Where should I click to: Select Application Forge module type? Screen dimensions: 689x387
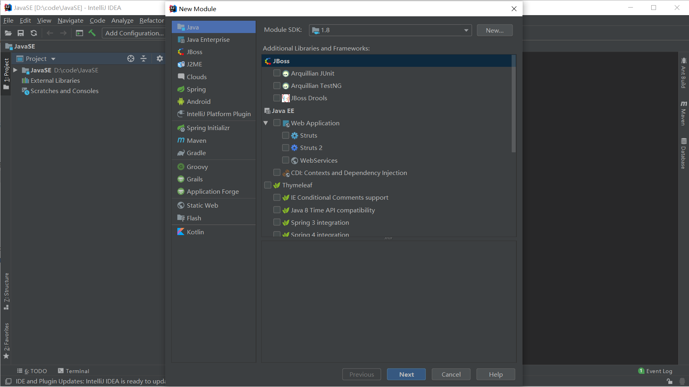click(x=214, y=191)
